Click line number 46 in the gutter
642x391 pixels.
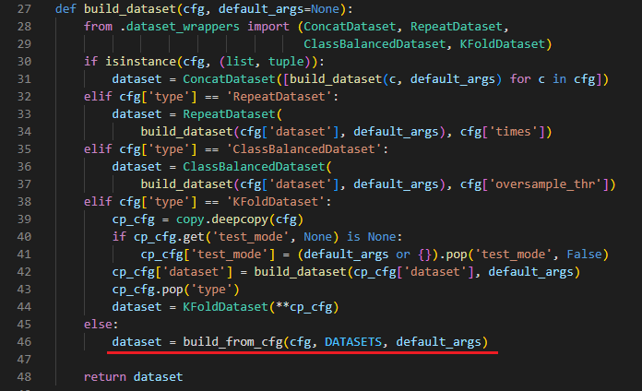pos(24,342)
